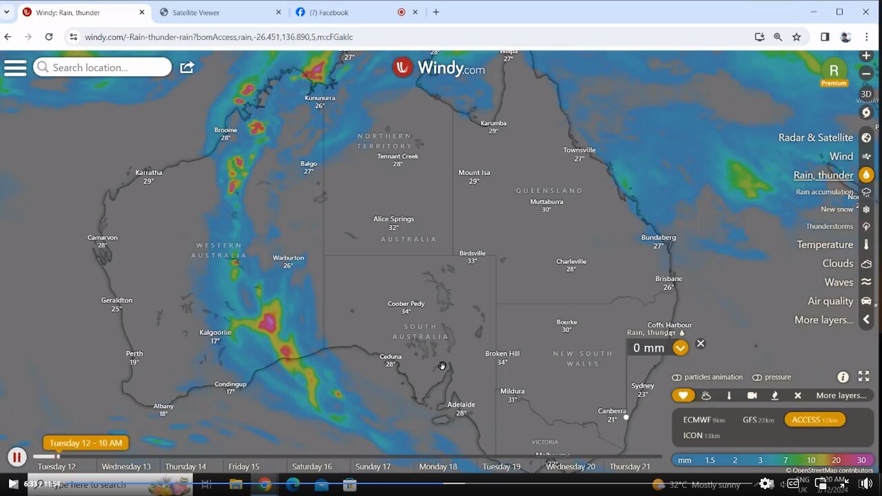Click the favorites heart icon
Image resolution: width=882 pixels, height=496 pixels.
pyautogui.click(x=683, y=395)
